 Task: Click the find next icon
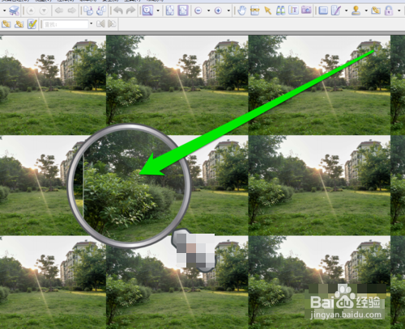(x=112, y=24)
